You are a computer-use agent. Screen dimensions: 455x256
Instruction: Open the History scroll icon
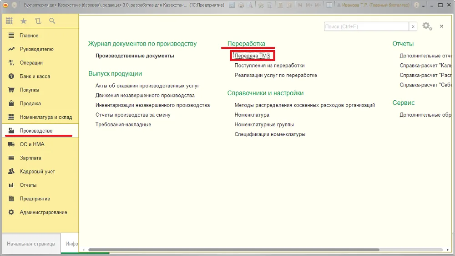click(x=38, y=20)
